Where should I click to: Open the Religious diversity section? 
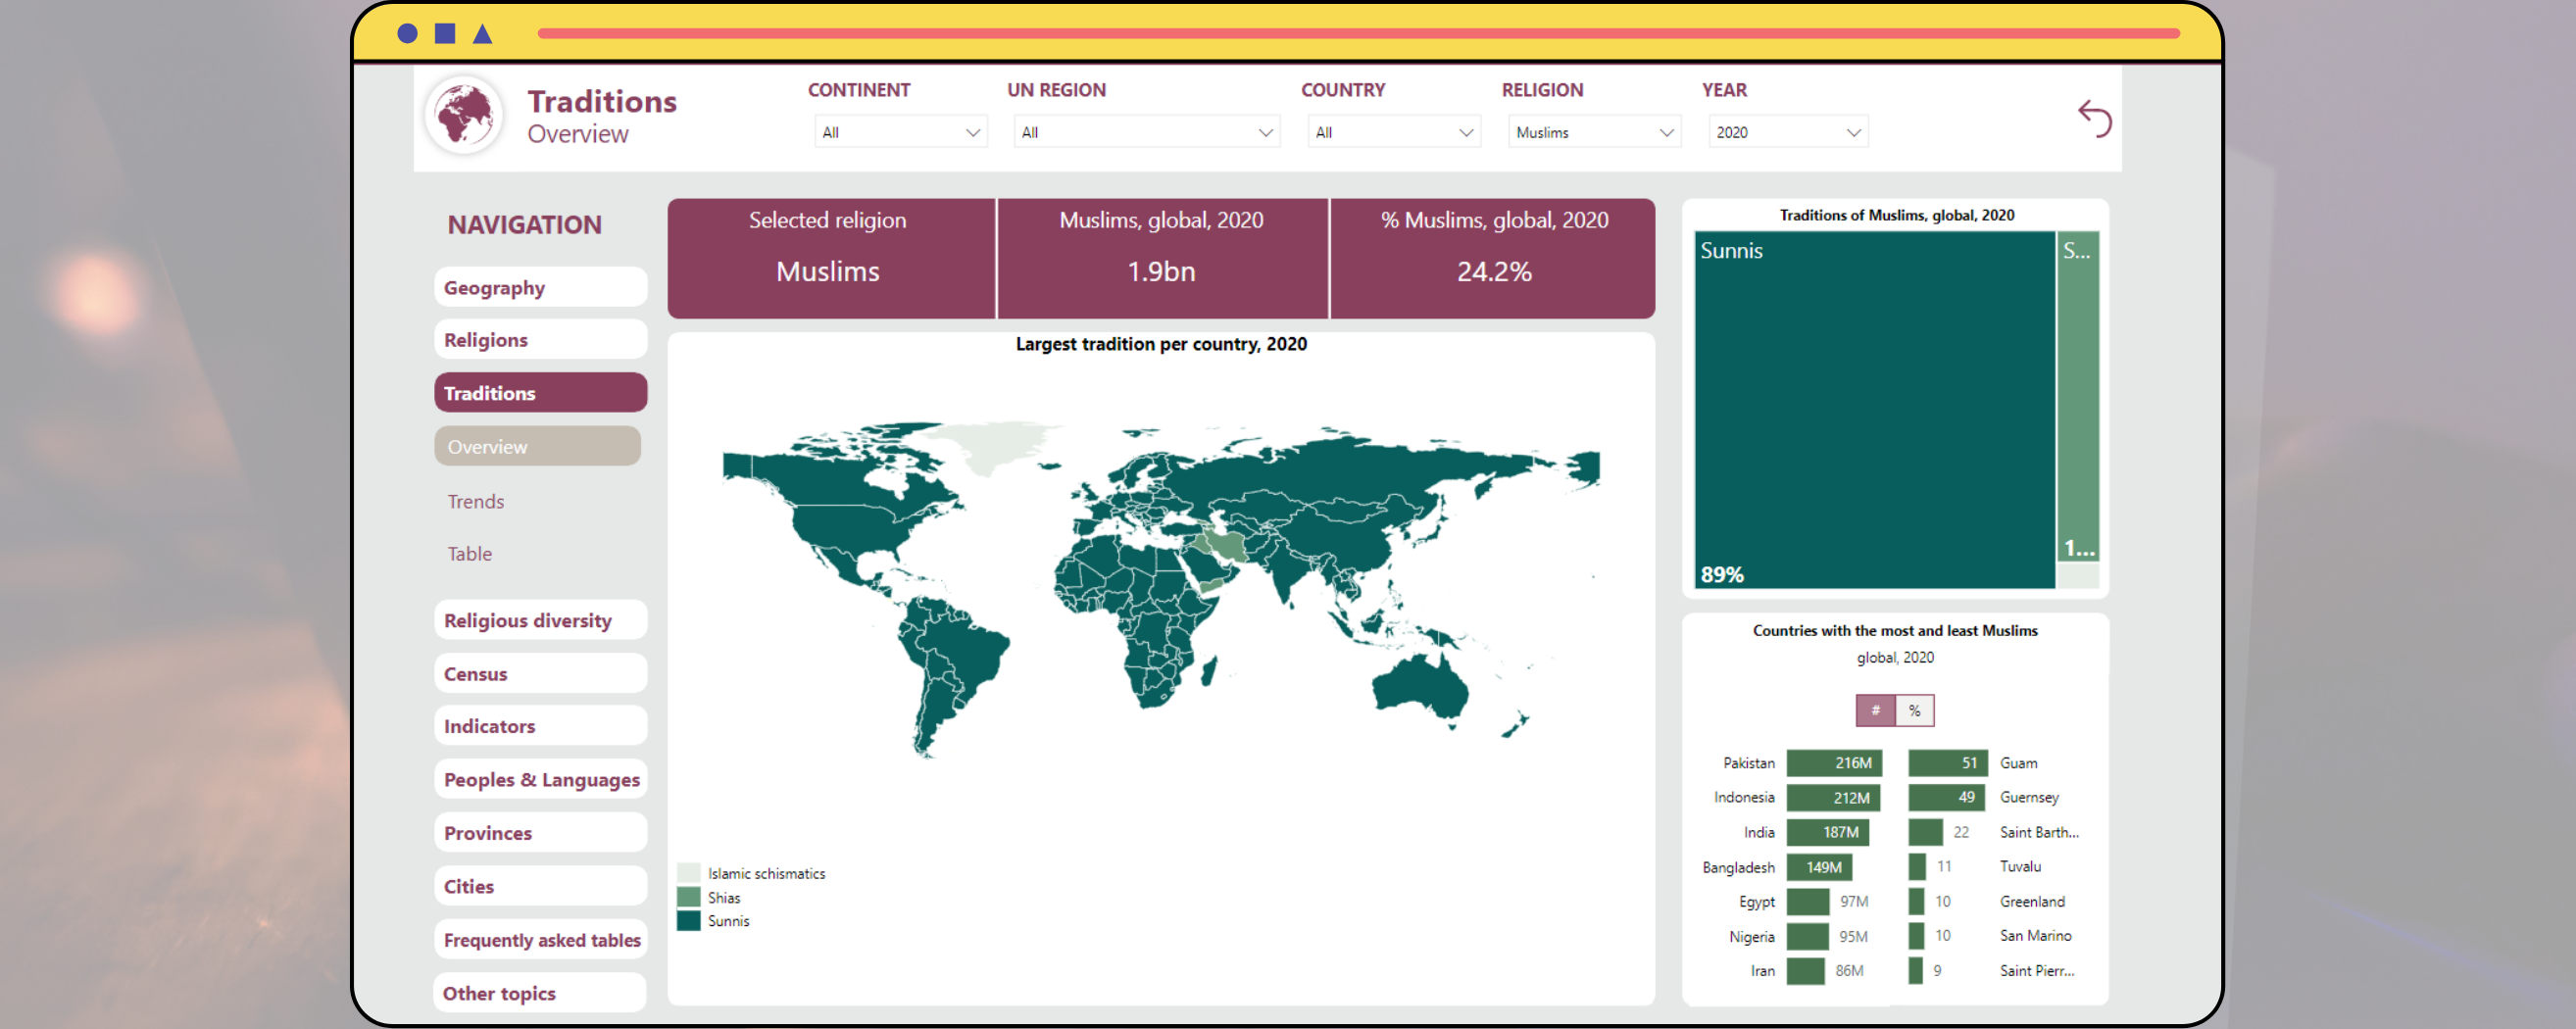click(540, 620)
